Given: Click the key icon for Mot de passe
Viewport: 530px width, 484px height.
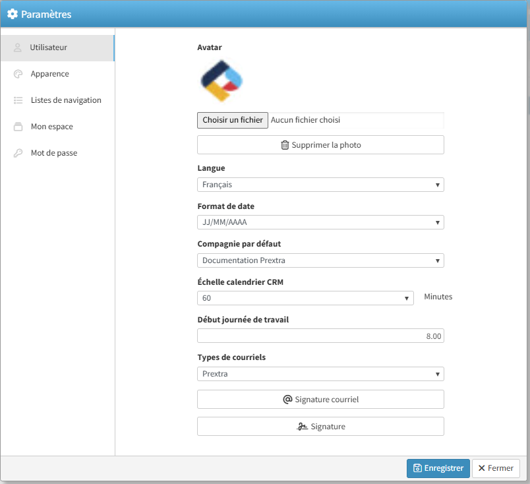Looking at the screenshot, I should [x=18, y=153].
